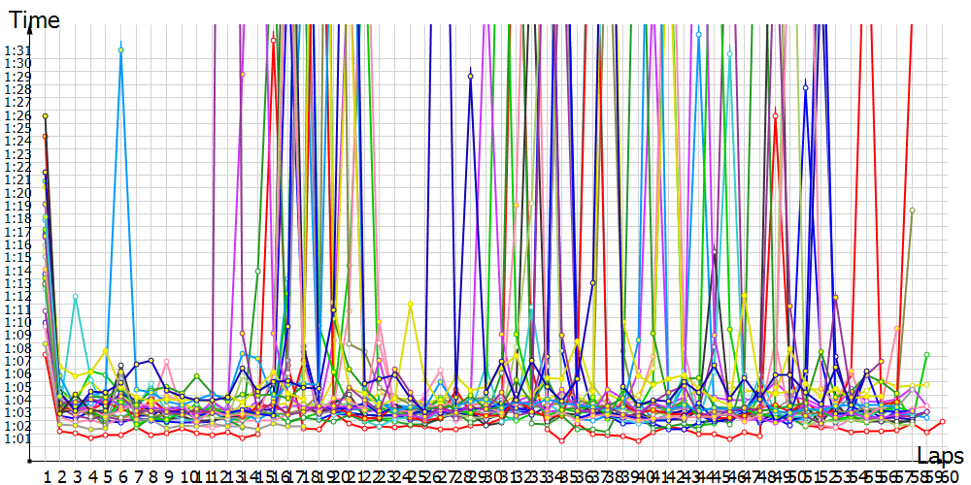Select the dark blue peak at lap 29
Screen dimensions: 971x485
[x=471, y=76]
